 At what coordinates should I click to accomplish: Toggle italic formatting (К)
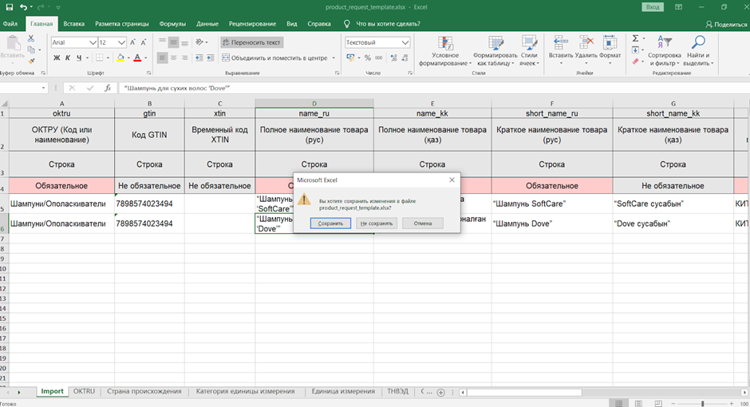[x=69, y=57]
